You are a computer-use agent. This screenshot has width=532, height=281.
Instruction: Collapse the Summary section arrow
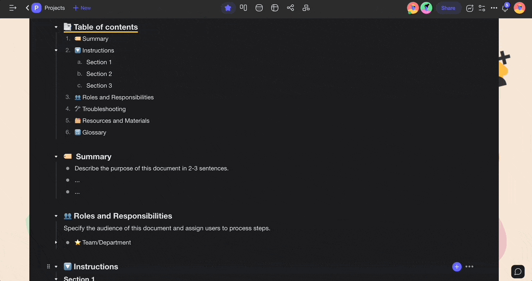tap(56, 157)
